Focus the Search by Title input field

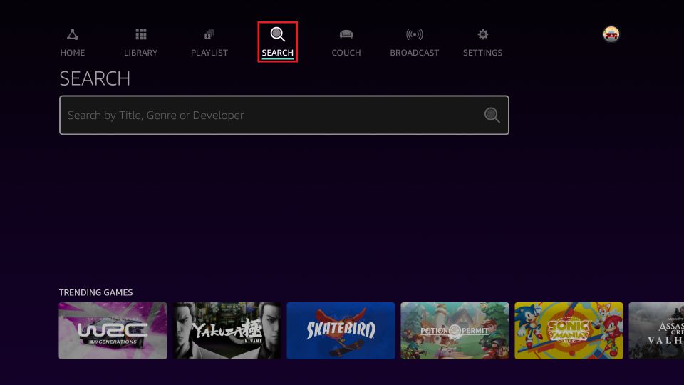coord(284,115)
